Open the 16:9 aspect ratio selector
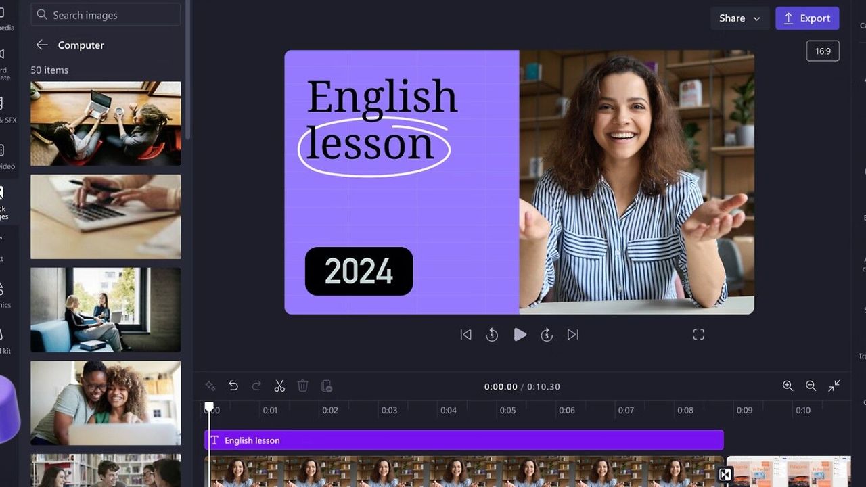 coord(823,51)
